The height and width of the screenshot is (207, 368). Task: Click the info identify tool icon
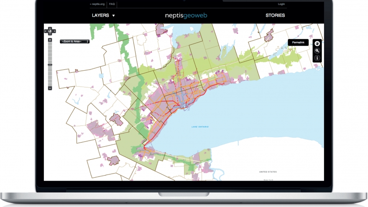click(317, 58)
